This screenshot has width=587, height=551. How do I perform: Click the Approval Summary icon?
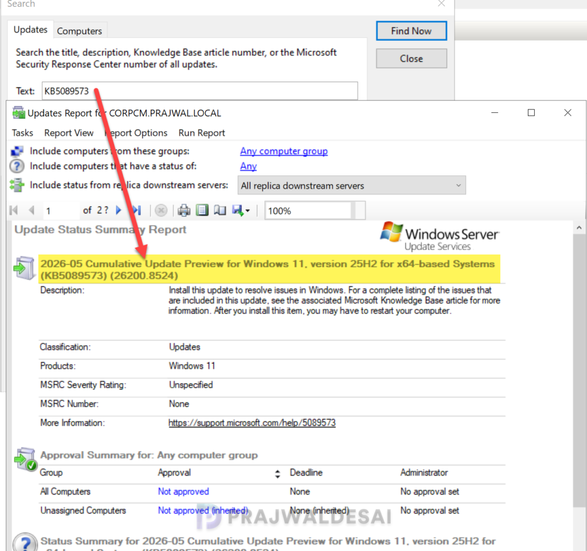tap(25, 459)
